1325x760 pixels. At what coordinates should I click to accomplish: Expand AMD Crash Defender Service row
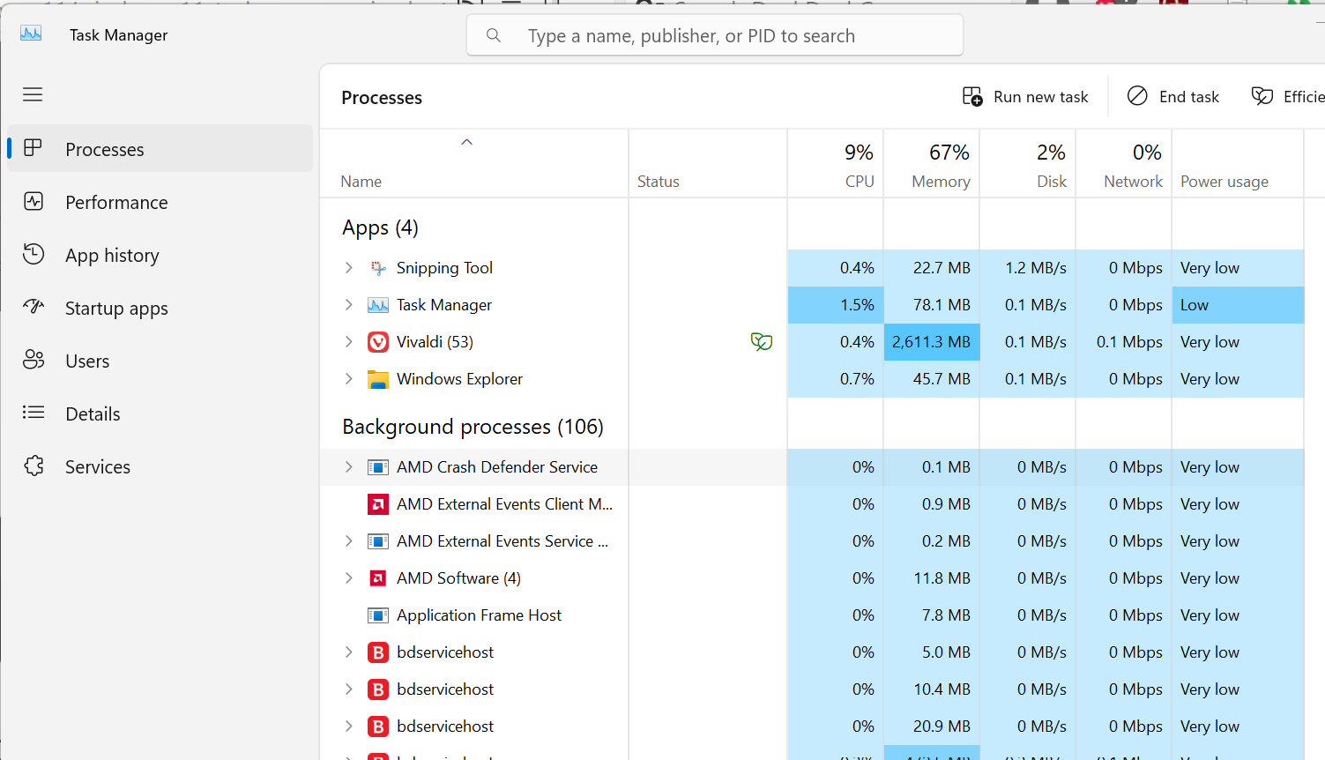click(x=349, y=467)
